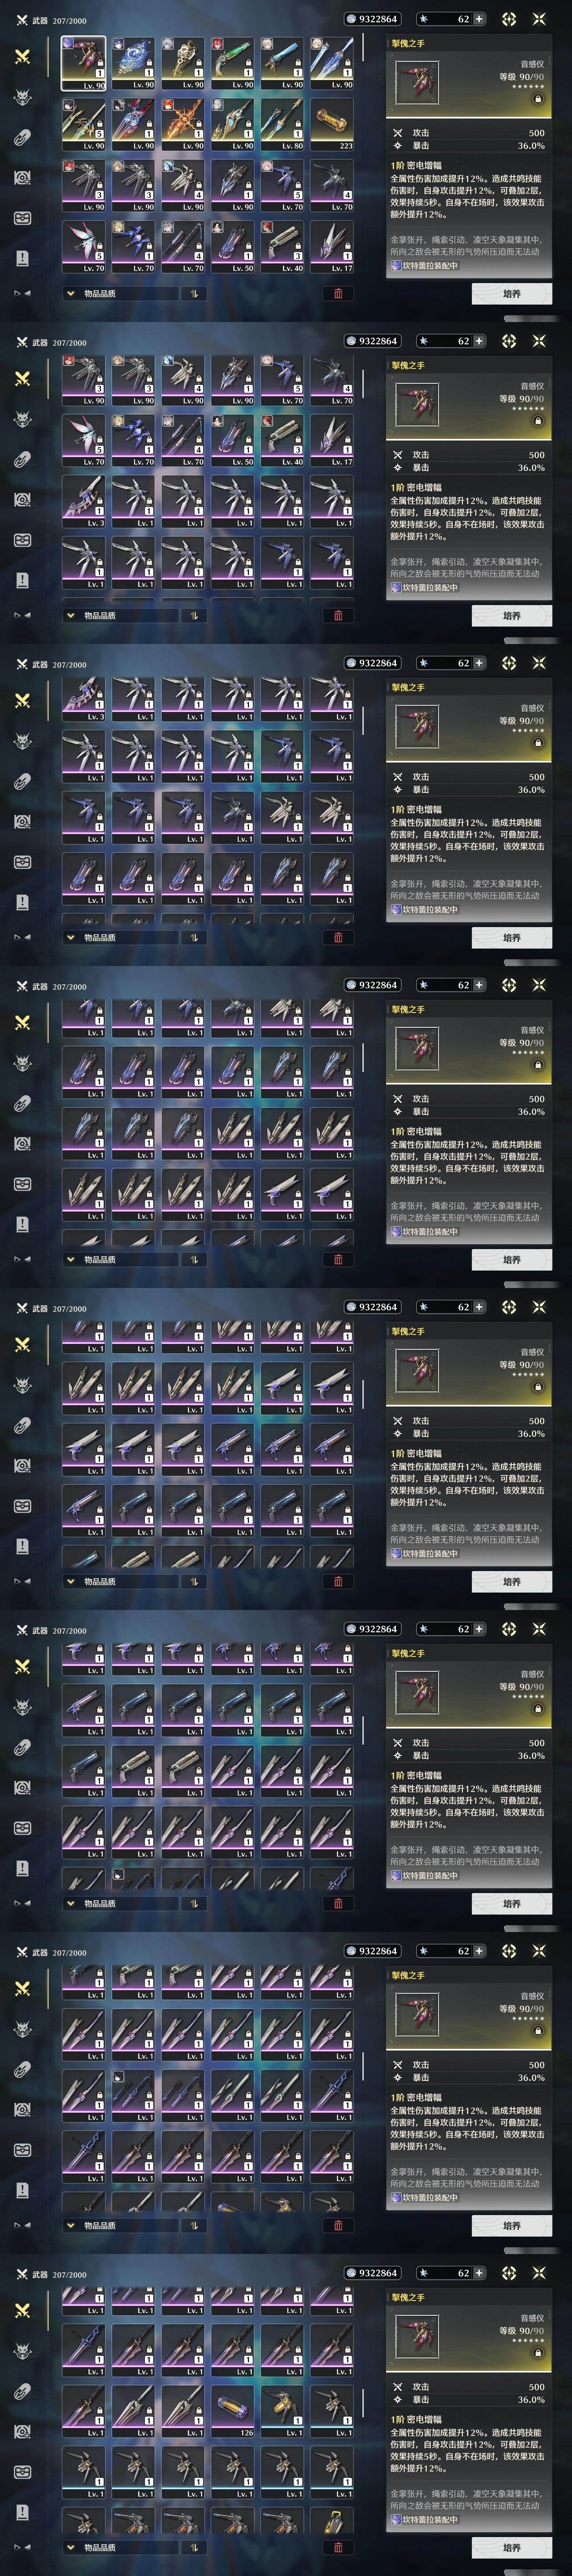The width and height of the screenshot is (572, 2576).
Task: Click the 9322864 shell credit counter in the topmost header
Action: pyautogui.click(x=371, y=19)
